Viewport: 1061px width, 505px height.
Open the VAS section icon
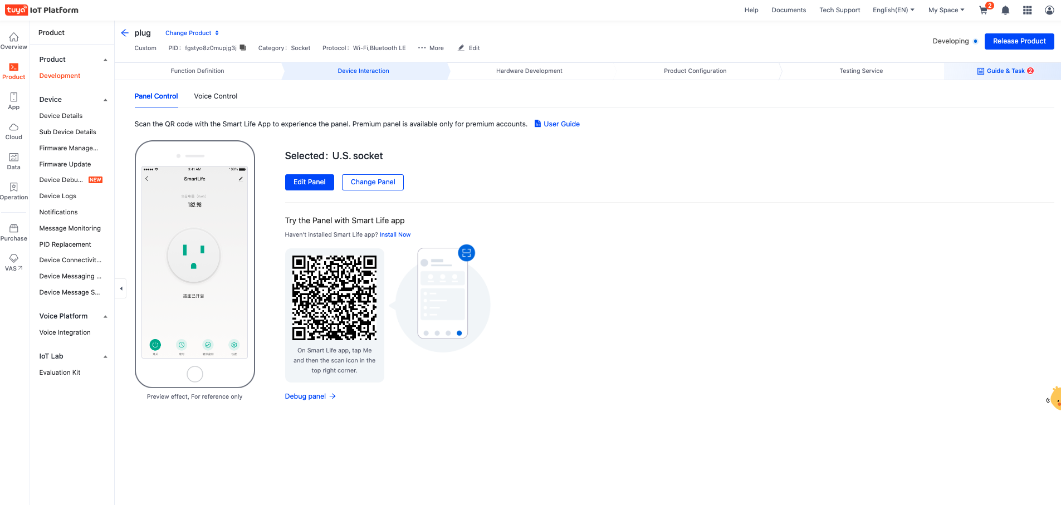[x=14, y=263]
